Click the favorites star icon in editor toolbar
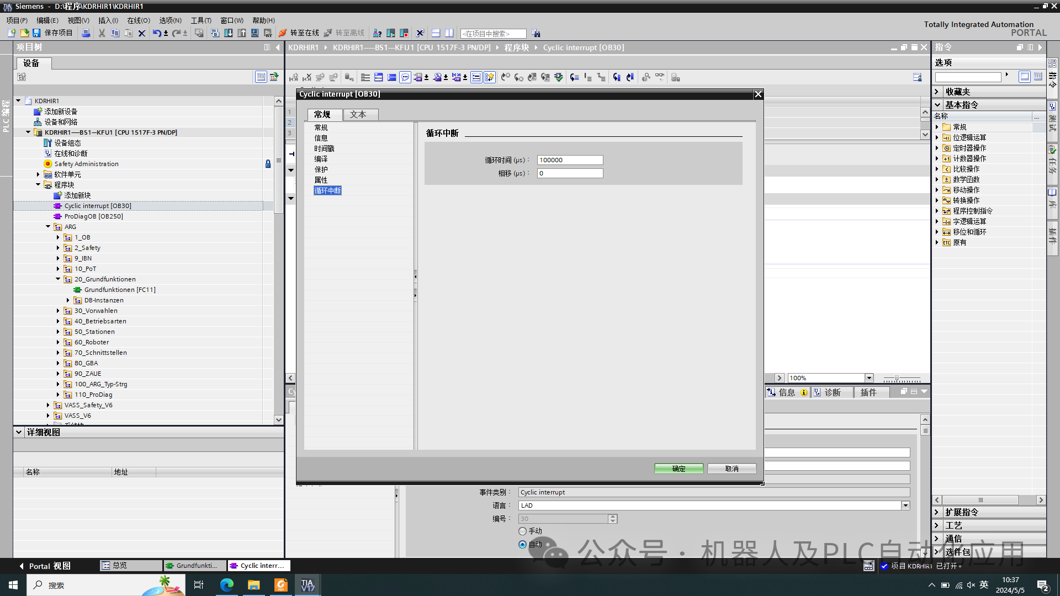The image size is (1060, 596). 490,77
